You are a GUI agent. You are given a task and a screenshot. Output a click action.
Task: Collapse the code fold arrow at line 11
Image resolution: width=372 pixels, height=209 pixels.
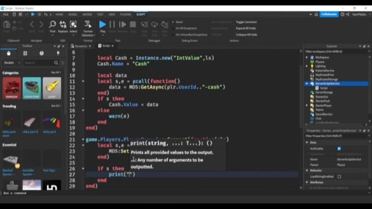[83, 81]
